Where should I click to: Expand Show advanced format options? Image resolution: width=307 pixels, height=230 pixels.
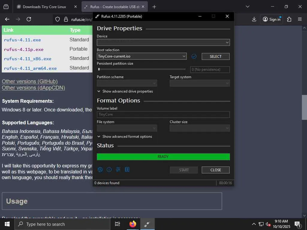(125, 137)
